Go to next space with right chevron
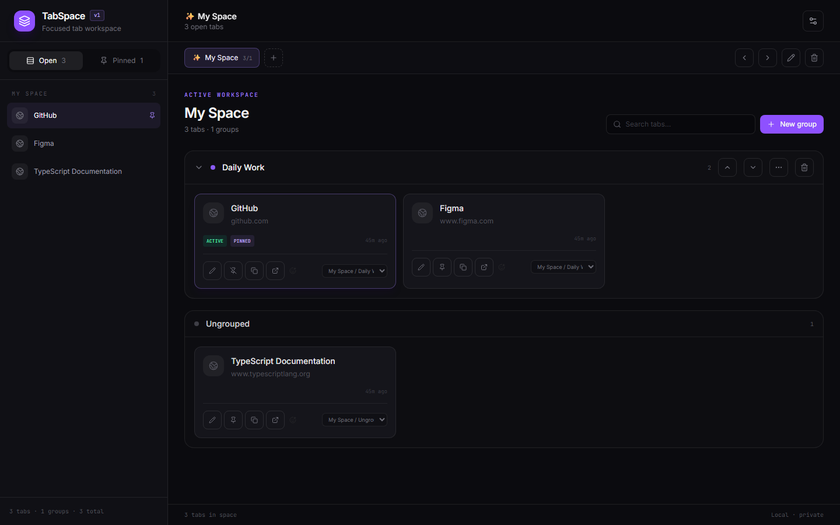This screenshot has width=840, height=525. point(768,58)
